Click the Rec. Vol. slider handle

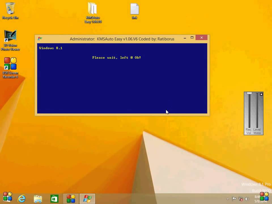pos(249,93)
